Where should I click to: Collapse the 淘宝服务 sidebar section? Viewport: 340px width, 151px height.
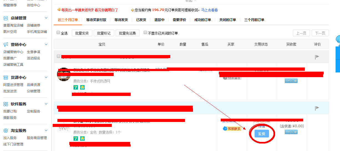[x=46, y=131]
